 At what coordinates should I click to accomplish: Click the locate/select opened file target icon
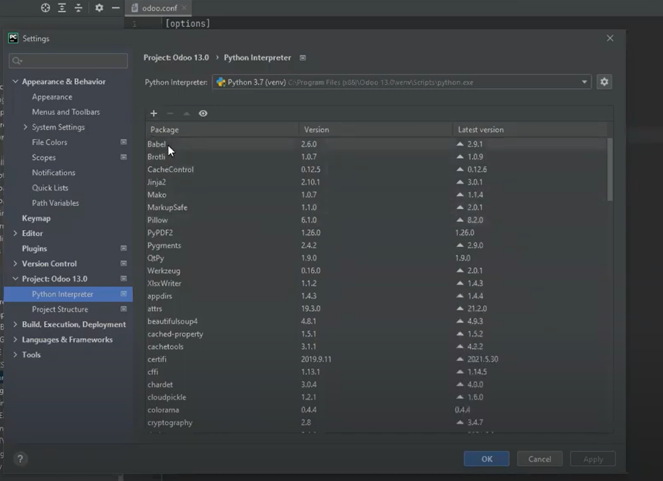pyautogui.click(x=45, y=7)
